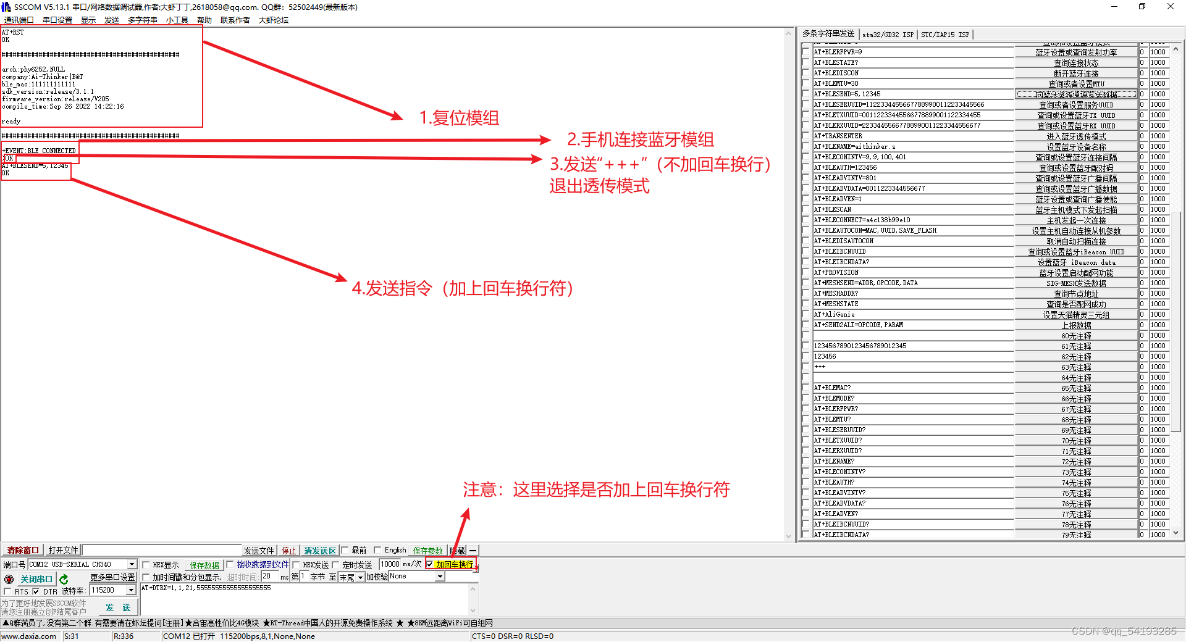Image resolution: width=1186 pixels, height=642 pixels.
Task: Open 联系作者 menu
Action: [235, 20]
